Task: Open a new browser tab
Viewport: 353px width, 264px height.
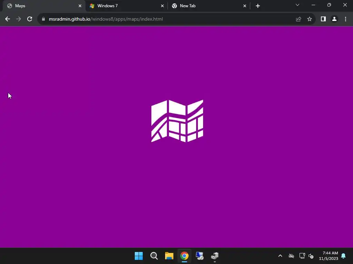Action: 258,6
